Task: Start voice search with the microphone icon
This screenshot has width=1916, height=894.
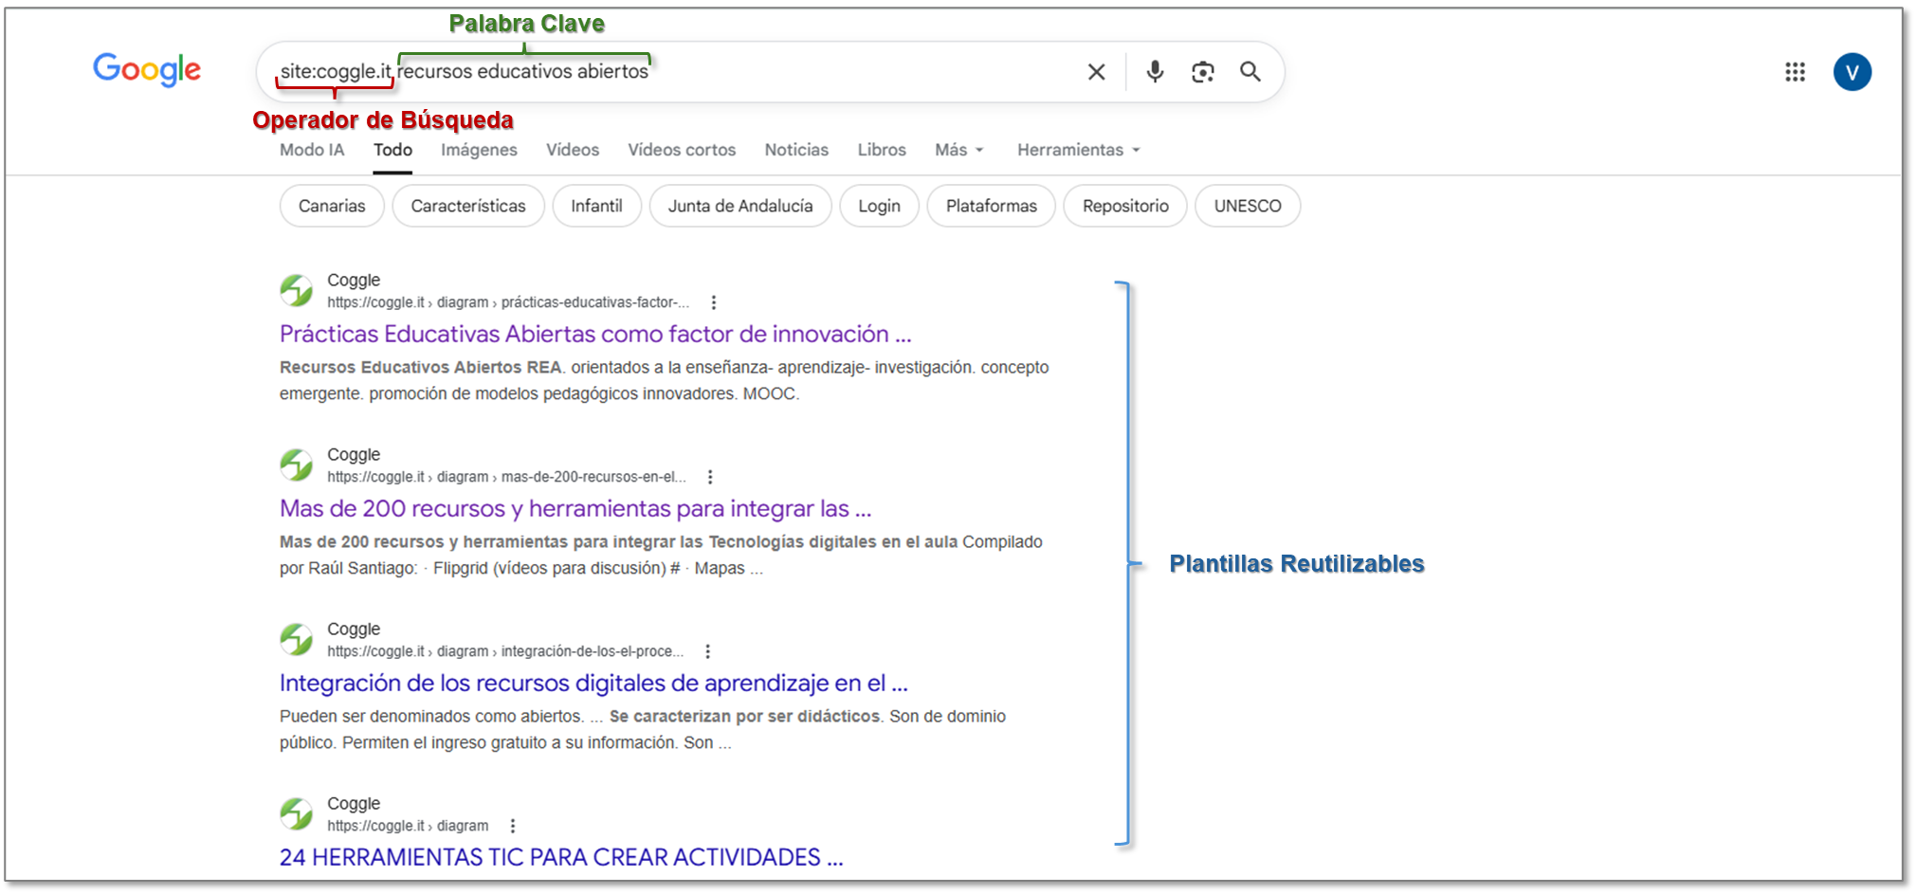Action: [1155, 72]
